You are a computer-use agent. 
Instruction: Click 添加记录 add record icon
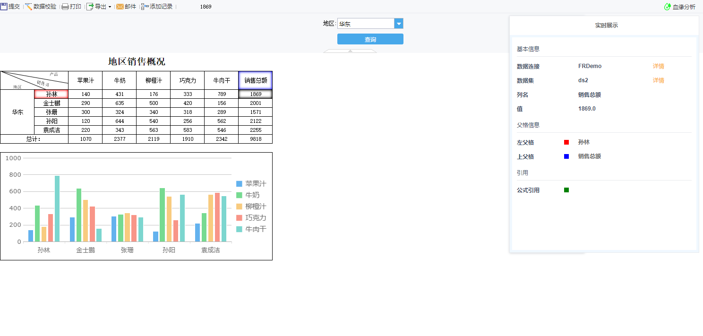click(145, 7)
